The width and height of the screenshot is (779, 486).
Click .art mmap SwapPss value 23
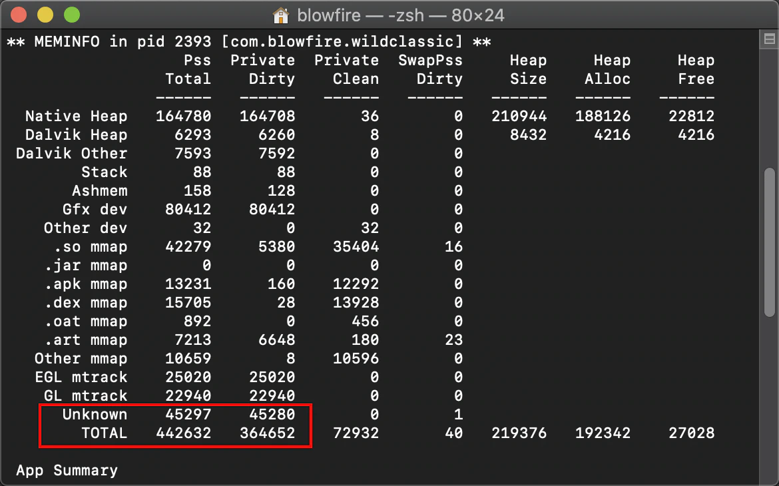[x=454, y=340]
